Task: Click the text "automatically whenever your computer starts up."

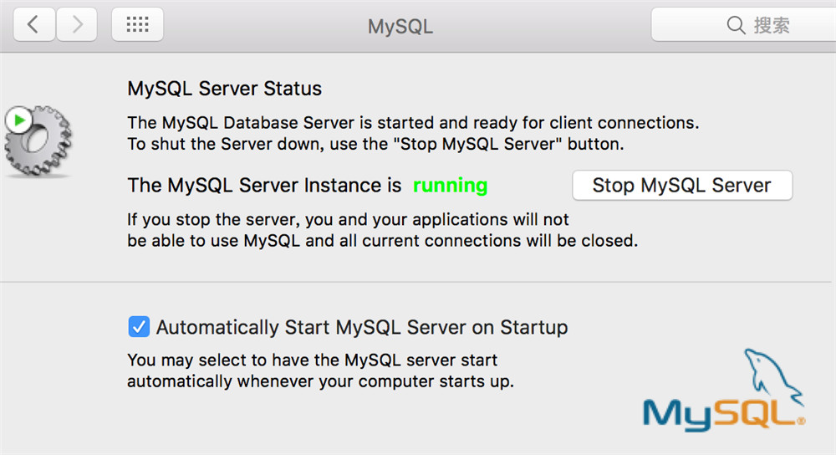Action: 320,381
